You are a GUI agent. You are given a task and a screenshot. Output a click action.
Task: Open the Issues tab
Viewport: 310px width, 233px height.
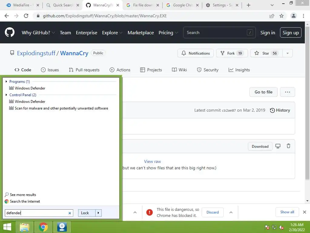click(x=50, y=70)
